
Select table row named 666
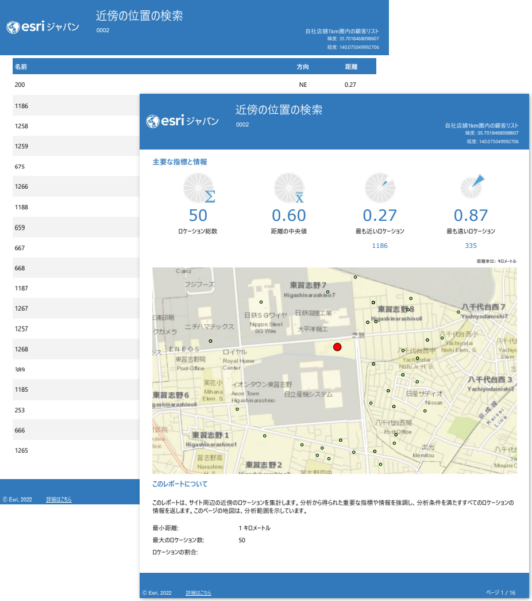pos(76,430)
